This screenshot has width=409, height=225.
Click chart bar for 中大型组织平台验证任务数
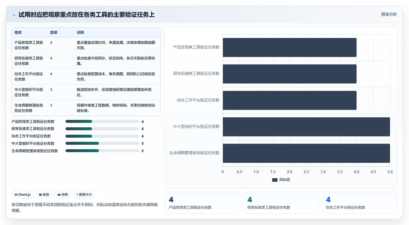pyautogui.click(x=306, y=127)
